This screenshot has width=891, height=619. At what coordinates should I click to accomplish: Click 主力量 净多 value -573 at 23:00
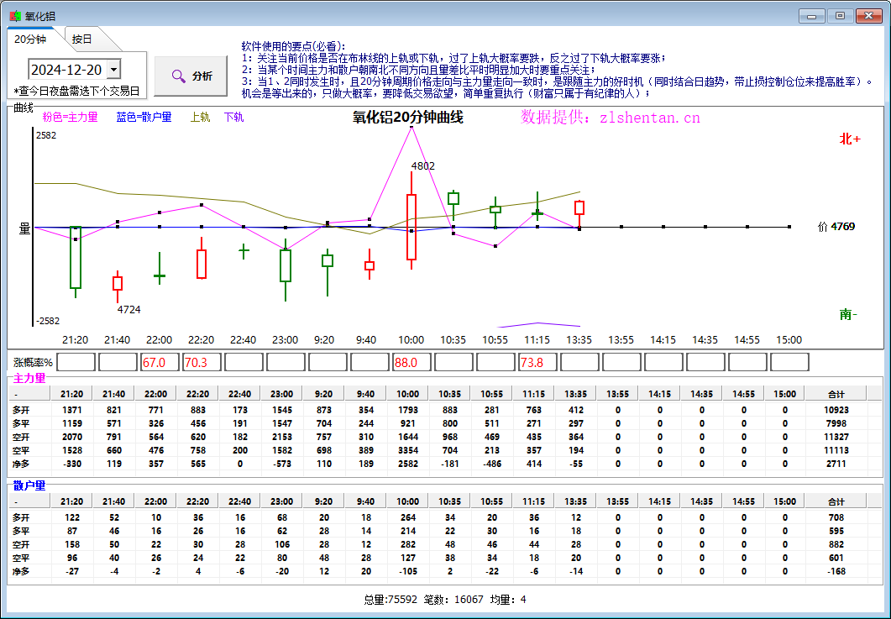pos(282,464)
